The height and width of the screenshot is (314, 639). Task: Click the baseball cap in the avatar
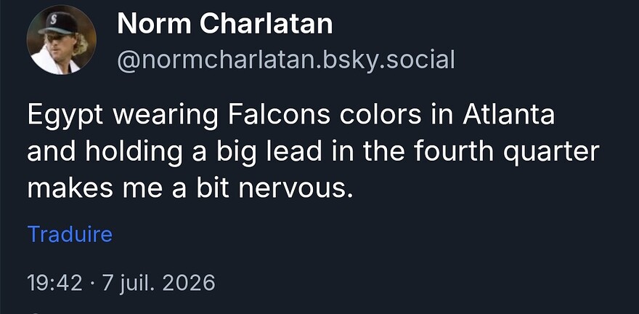pos(58,23)
